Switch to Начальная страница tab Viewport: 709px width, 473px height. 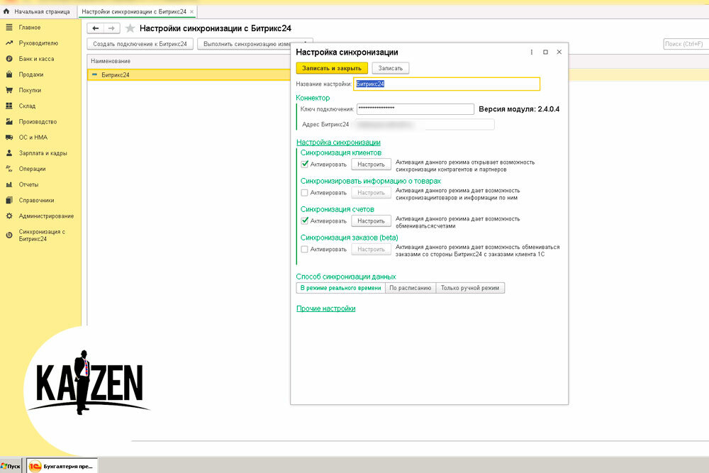click(38, 12)
